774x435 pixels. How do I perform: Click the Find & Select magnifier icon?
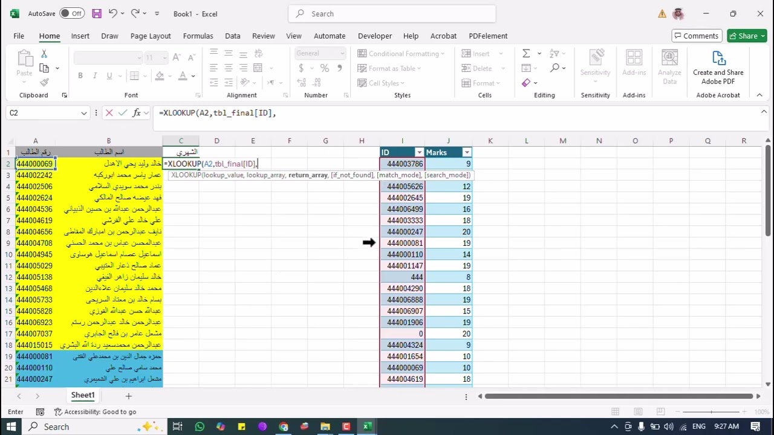point(555,68)
